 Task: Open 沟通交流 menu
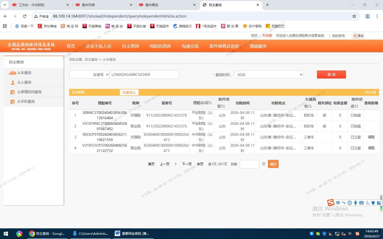[x=190, y=46]
